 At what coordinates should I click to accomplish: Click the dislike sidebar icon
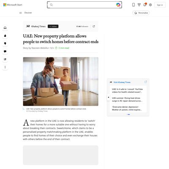pos(5,44)
